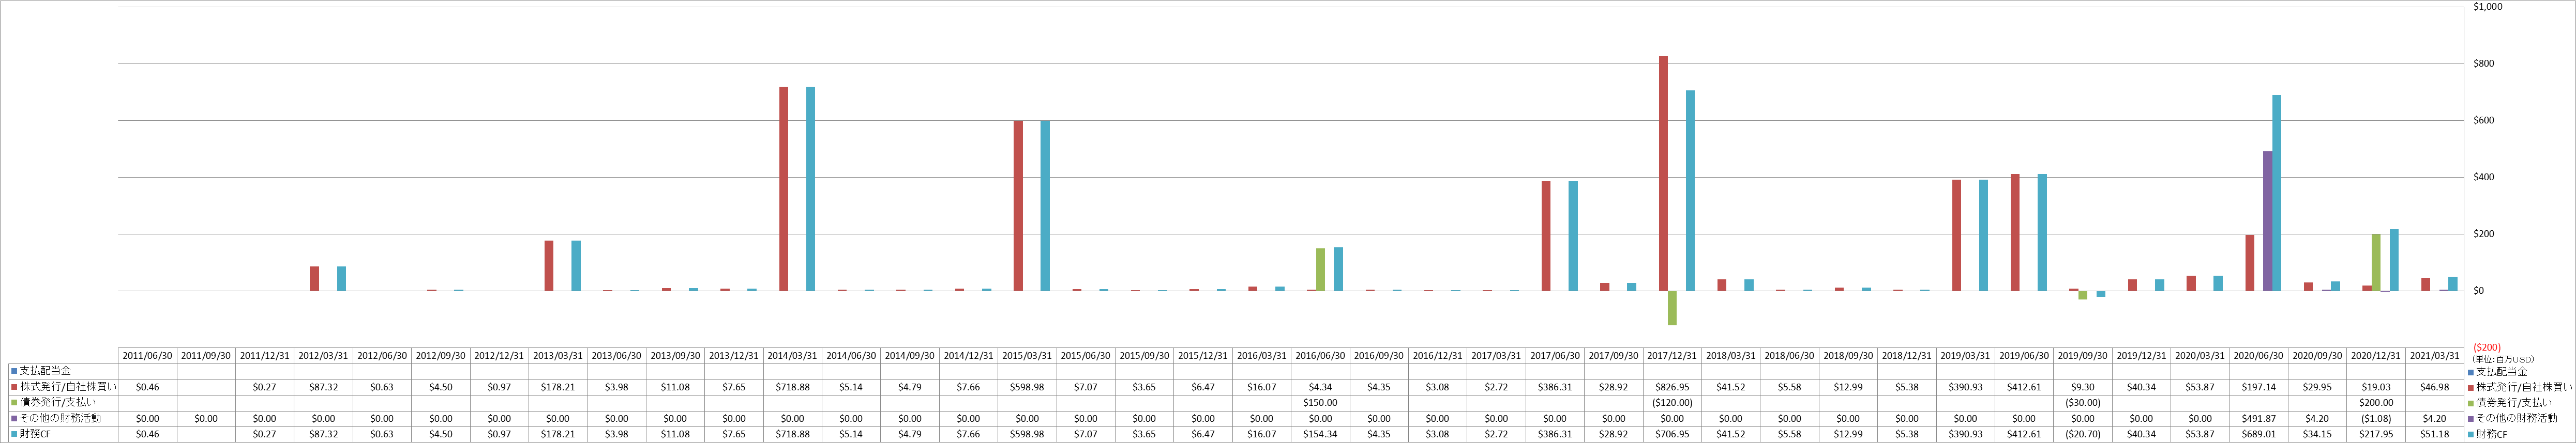Screen dimensions: 2576x443
Task: Click the 2021/03/31 date column header
Action: (2436, 356)
